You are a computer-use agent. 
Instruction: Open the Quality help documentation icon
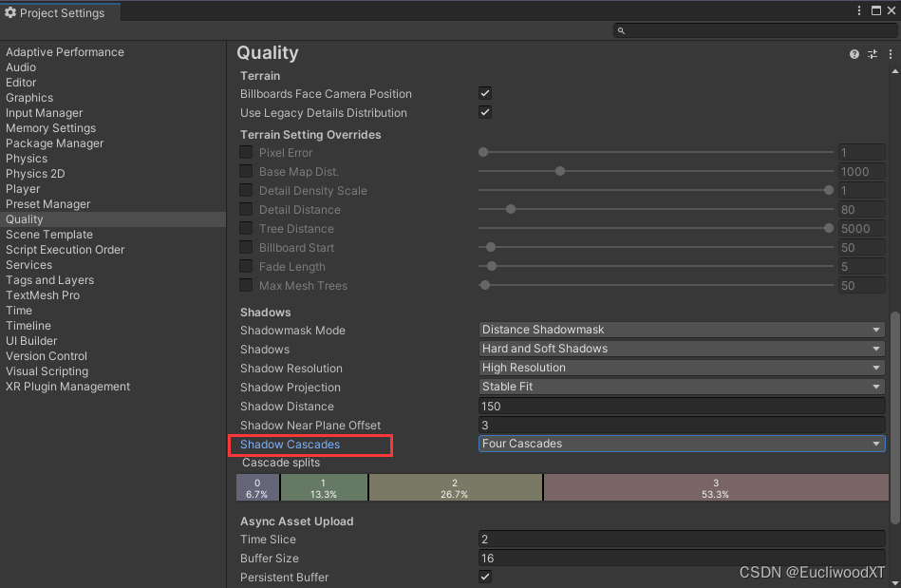(854, 54)
